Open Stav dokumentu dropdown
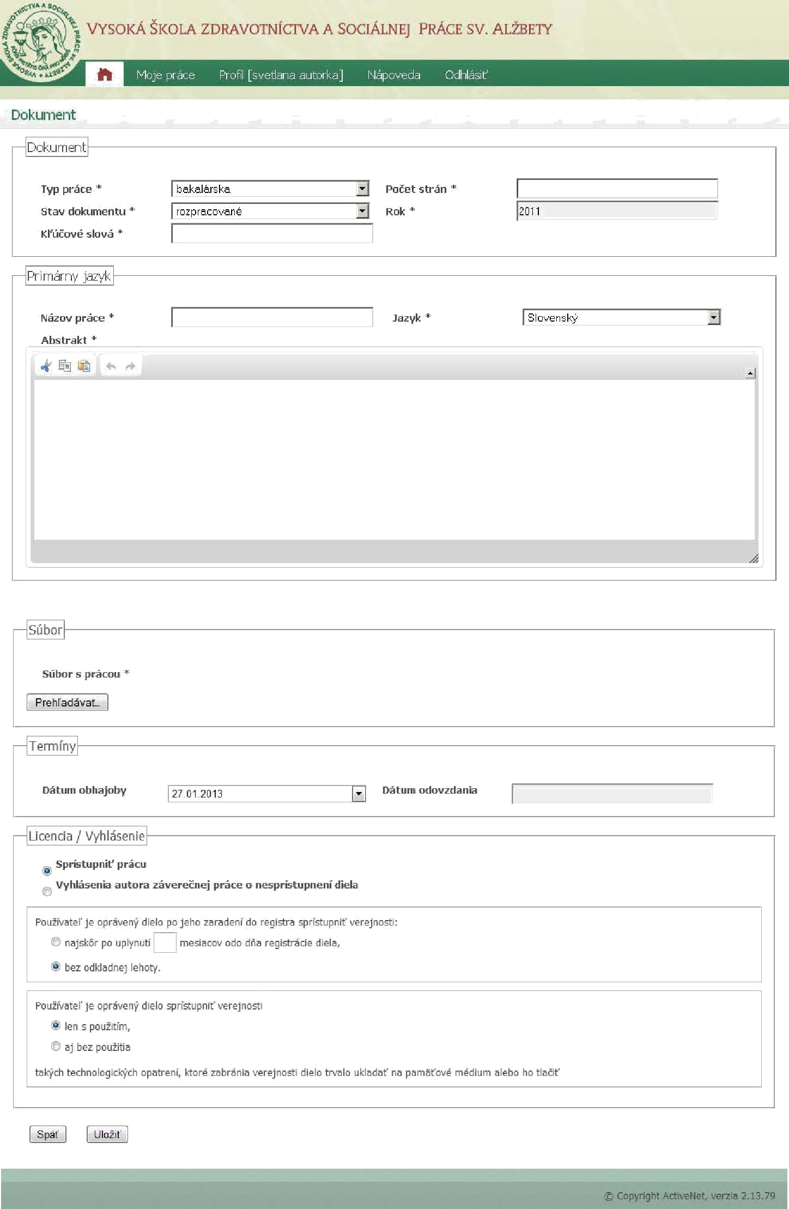 pos(270,211)
